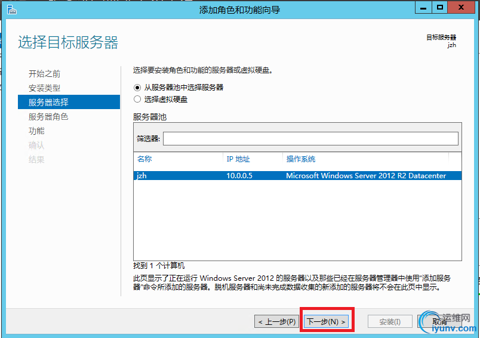Click Microsoft Windows Server 2012 R2 Datacenter cell
Image resolution: width=480 pixels, height=338 pixels.
point(366,176)
